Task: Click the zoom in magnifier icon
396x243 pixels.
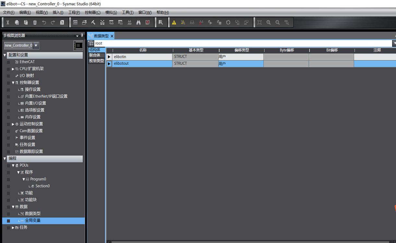Action: (x=269, y=22)
